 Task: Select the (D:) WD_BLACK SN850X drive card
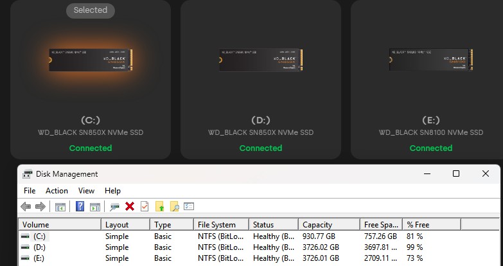pos(261,79)
